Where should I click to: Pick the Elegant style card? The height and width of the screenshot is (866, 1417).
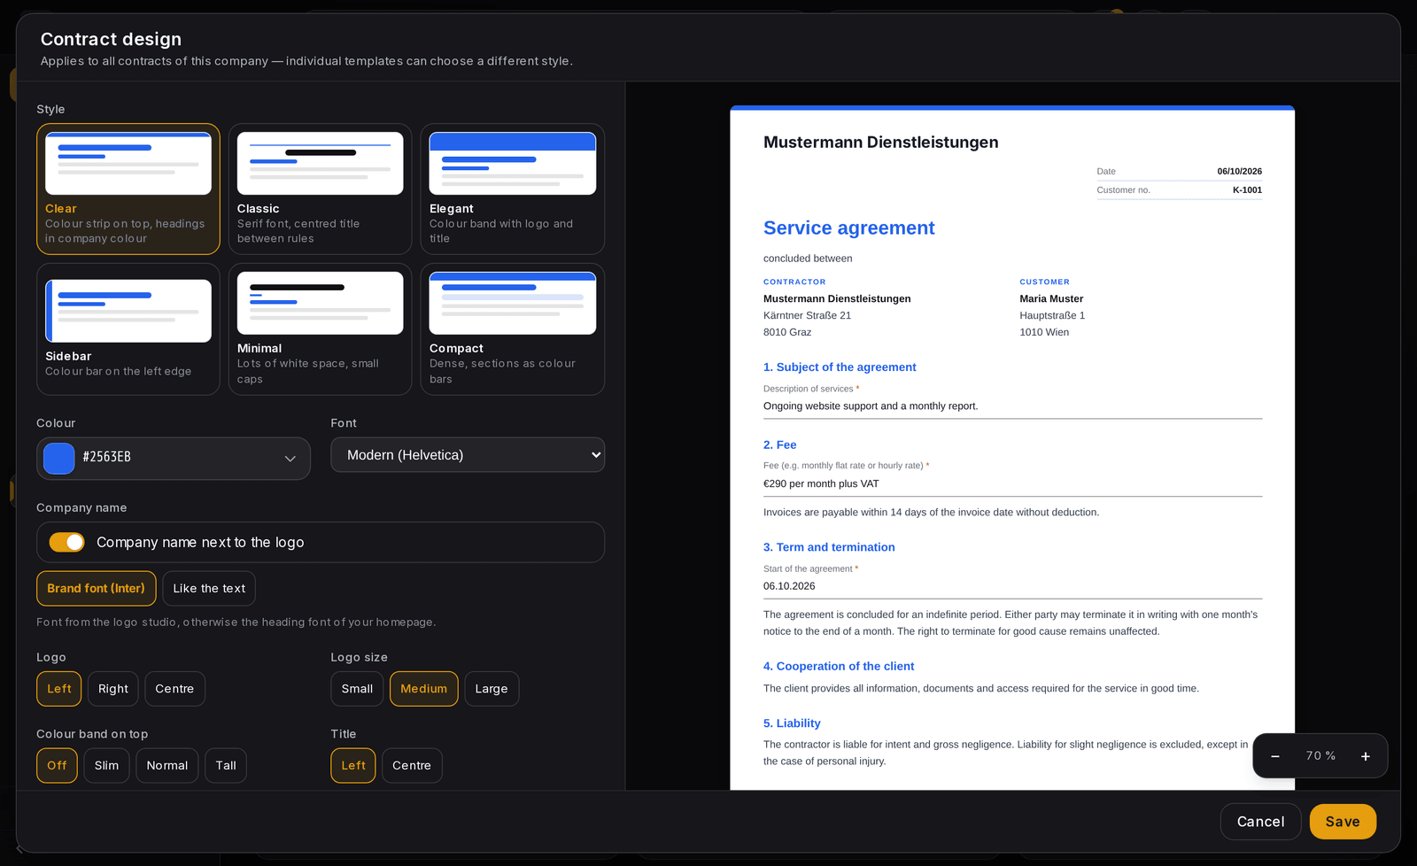tap(512, 189)
